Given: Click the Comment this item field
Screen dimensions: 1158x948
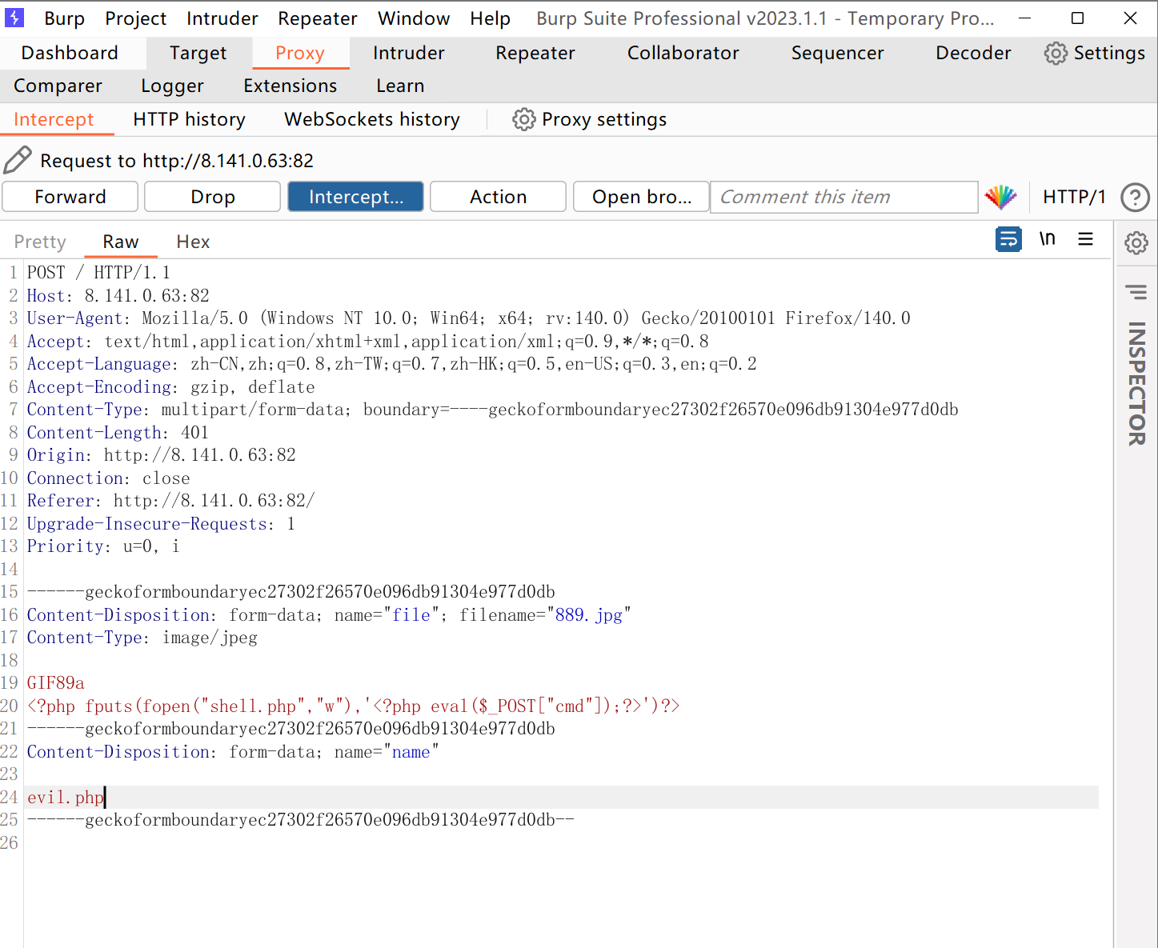Looking at the screenshot, I should (844, 197).
